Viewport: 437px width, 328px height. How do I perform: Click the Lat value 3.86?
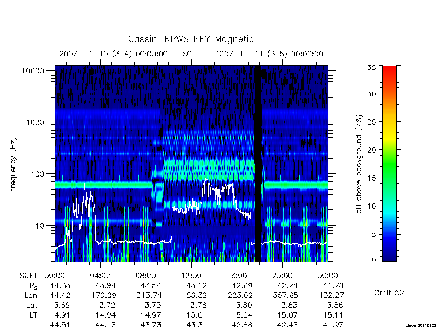click(x=335, y=305)
